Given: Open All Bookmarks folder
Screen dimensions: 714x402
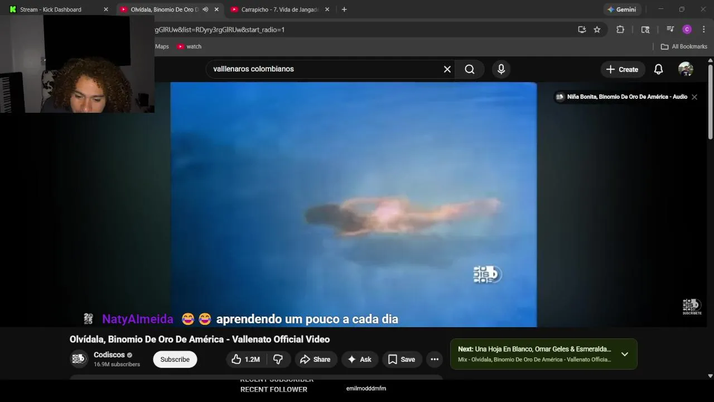Looking at the screenshot, I should 684,46.
